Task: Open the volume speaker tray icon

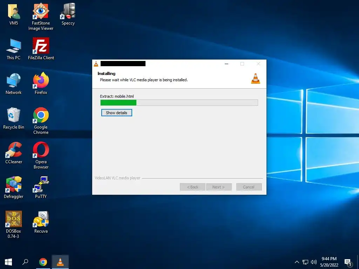Action: 314,262
